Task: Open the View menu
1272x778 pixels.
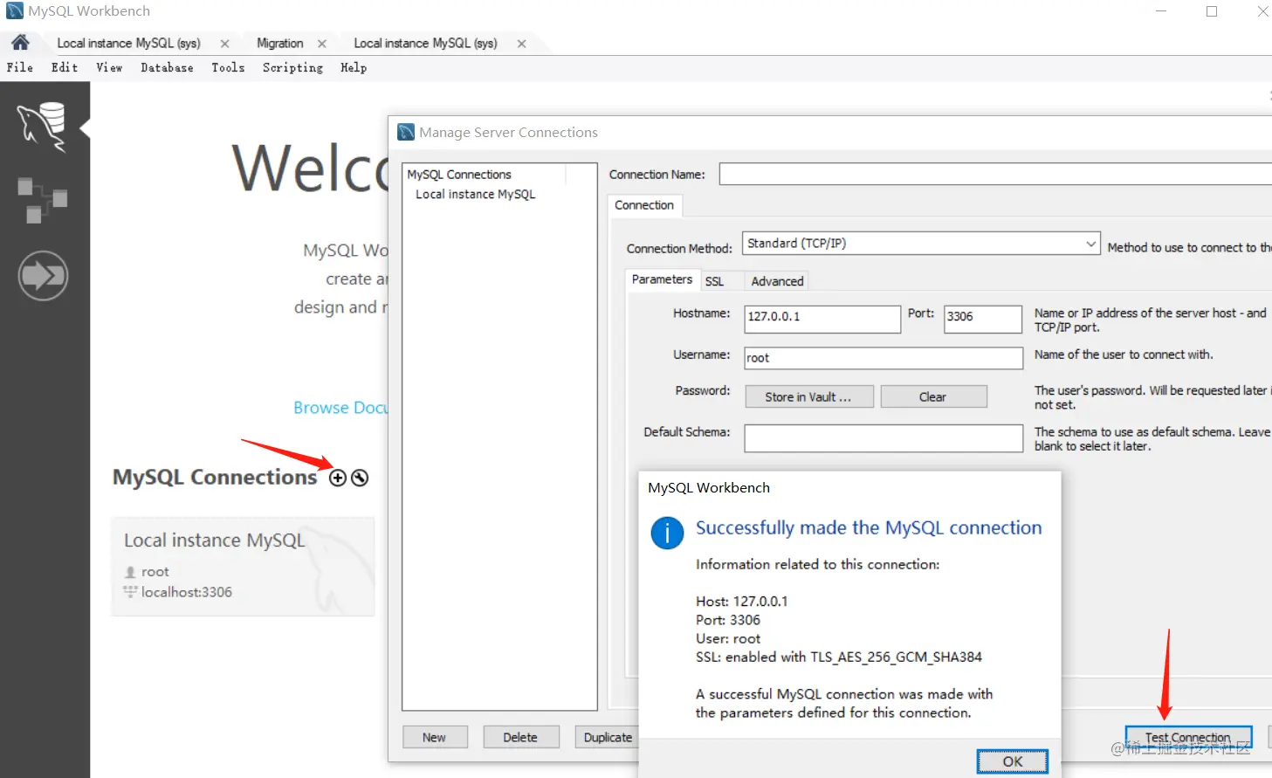Action: coord(109,67)
